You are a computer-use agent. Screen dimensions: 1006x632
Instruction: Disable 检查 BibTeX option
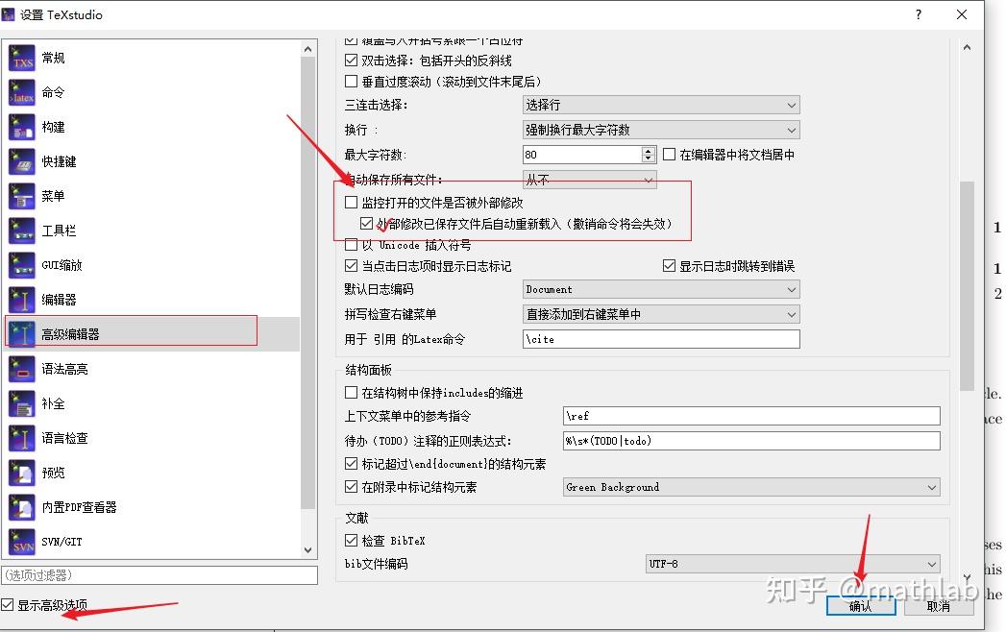coord(352,540)
